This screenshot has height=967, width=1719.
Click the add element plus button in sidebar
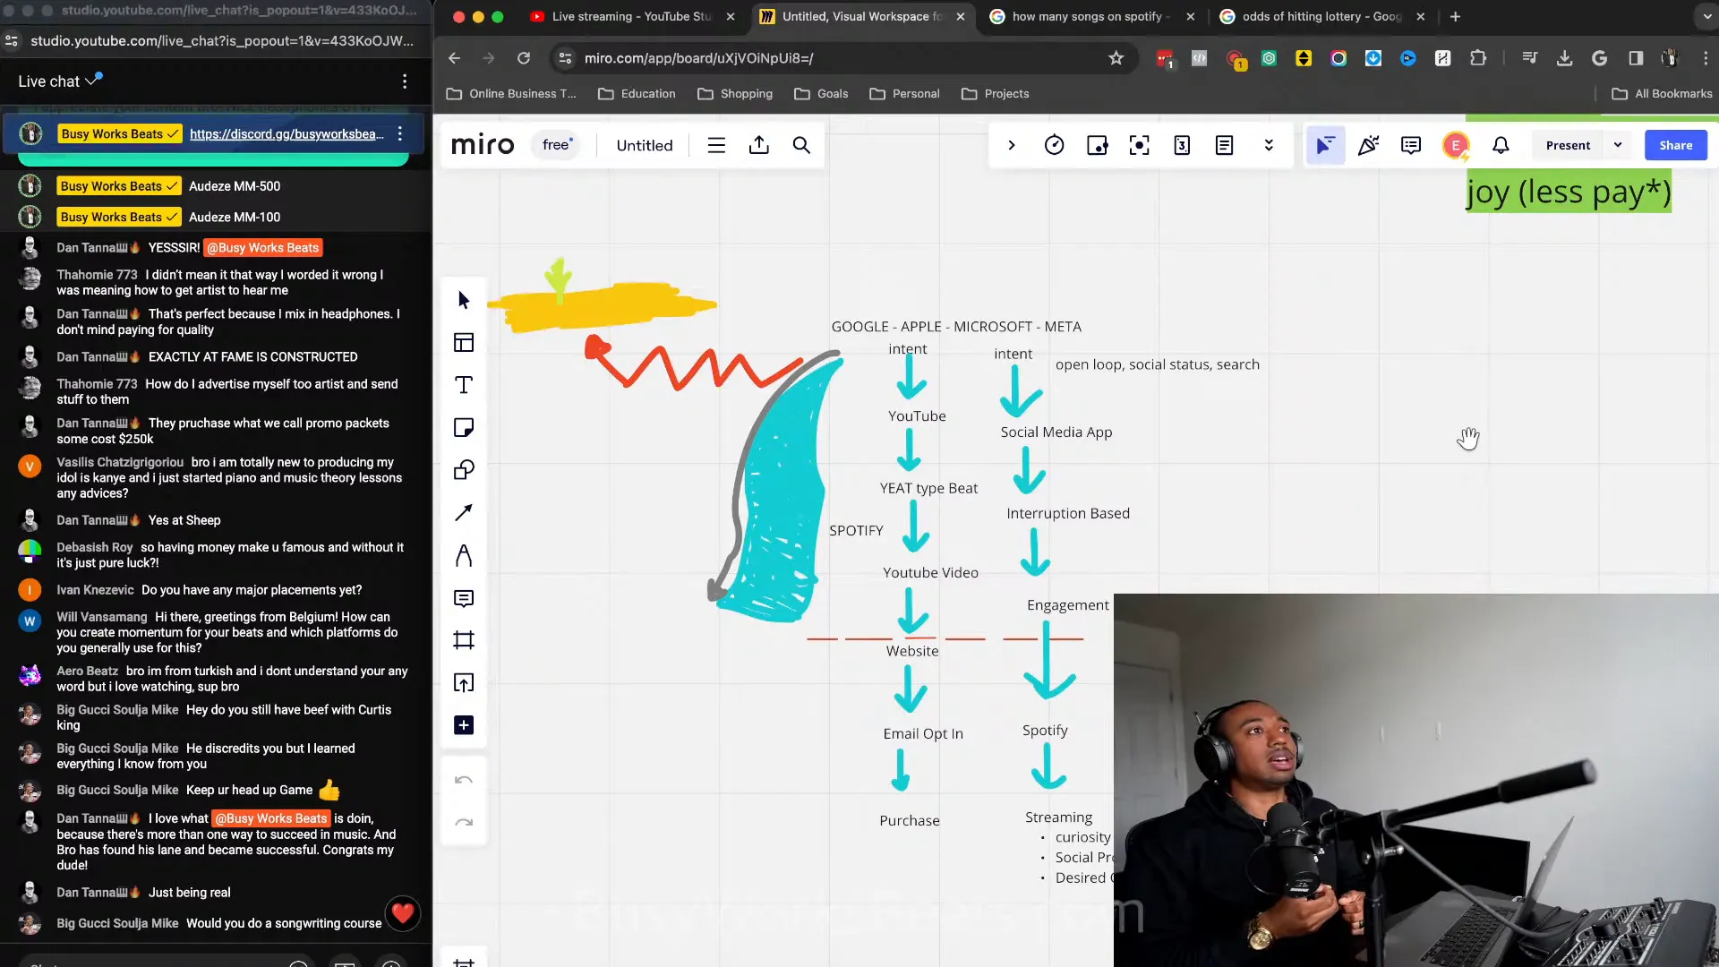pos(463,725)
